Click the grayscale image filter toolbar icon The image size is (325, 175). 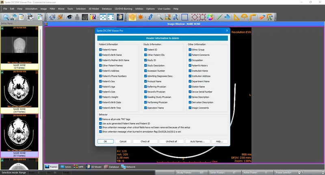click(x=85, y=17)
